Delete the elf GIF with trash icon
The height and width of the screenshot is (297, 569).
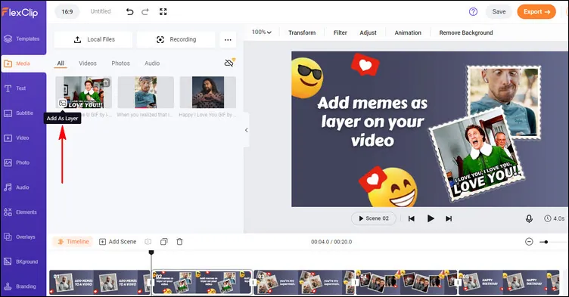[x=106, y=83]
